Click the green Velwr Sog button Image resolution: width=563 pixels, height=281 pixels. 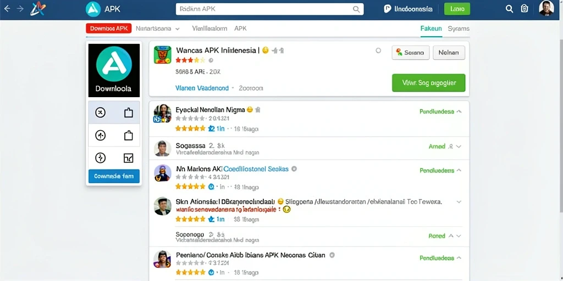(429, 83)
